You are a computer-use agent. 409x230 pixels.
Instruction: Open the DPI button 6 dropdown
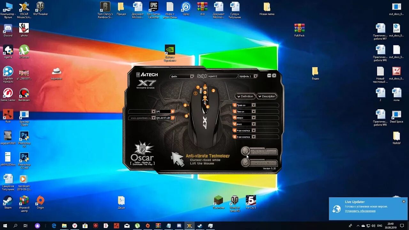click(153, 111)
